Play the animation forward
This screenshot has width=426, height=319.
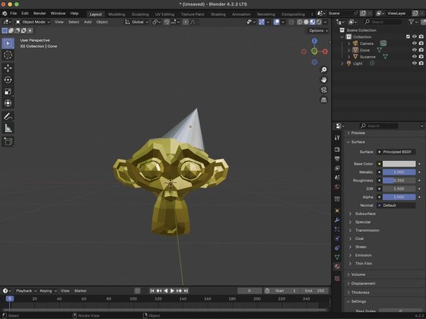click(172, 291)
